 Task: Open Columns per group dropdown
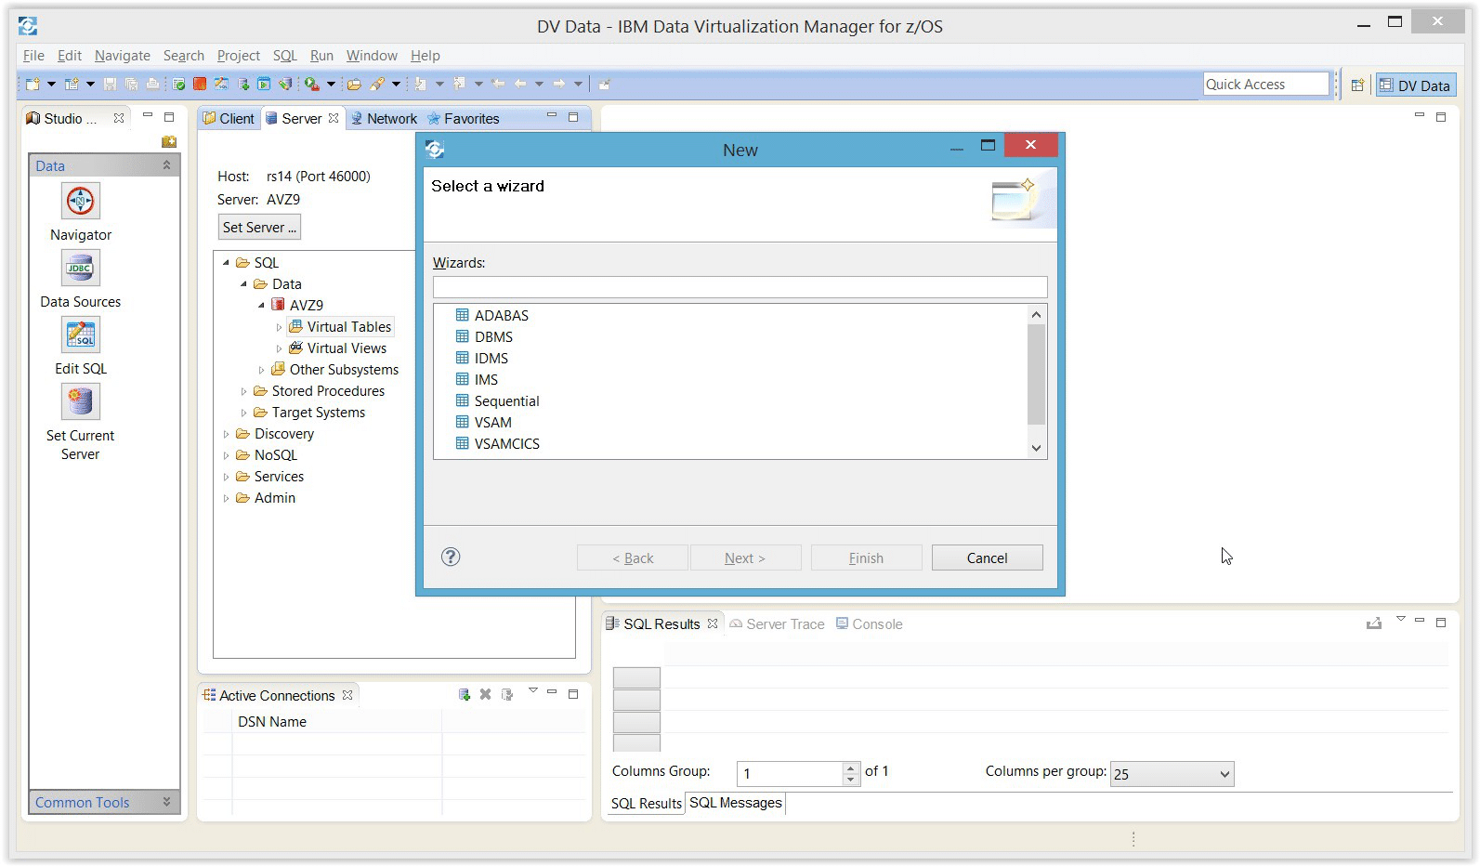[1224, 774]
